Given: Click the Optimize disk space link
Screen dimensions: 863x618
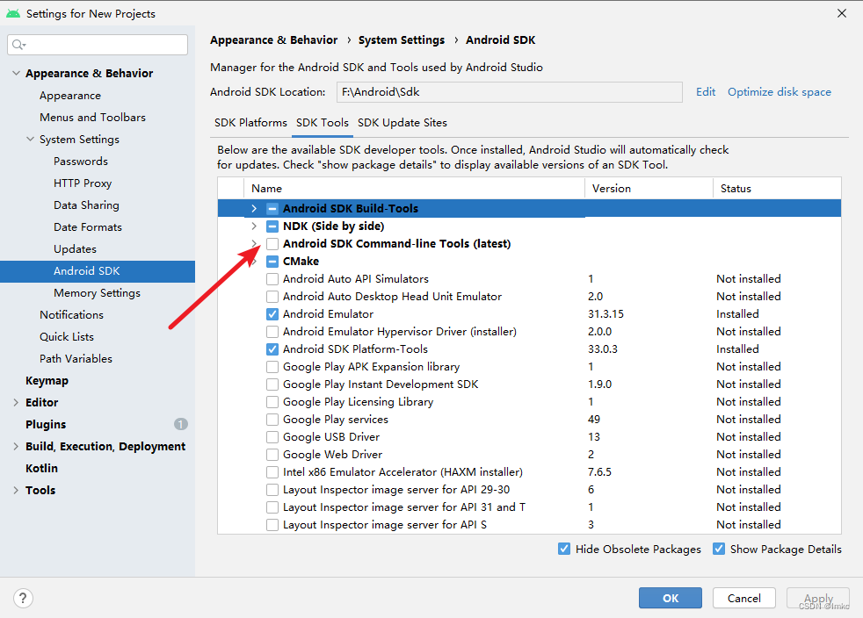Looking at the screenshot, I should pyautogui.click(x=780, y=92).
